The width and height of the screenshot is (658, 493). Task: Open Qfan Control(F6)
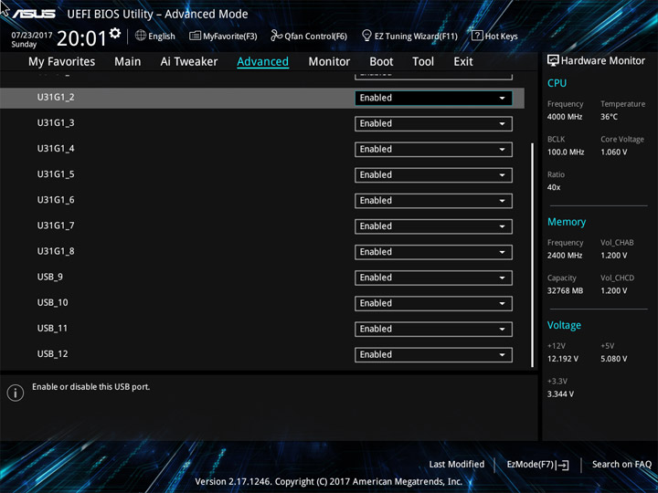pyautogui.click(x=309, y=36)
